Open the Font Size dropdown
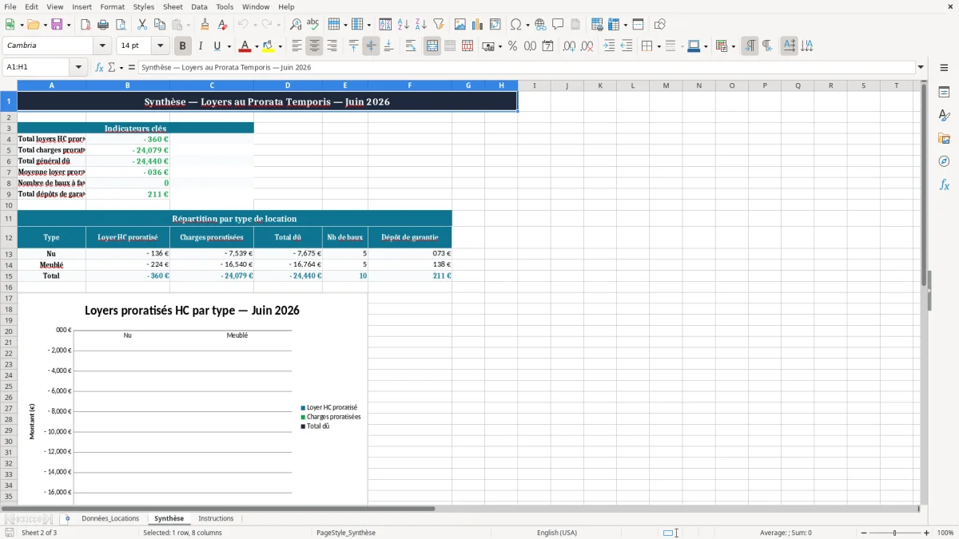This screenshot has height=539, width=959. (x=160, y=46)
